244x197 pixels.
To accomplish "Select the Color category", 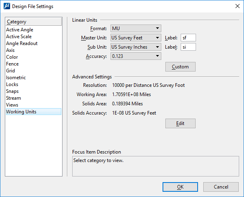I will (12, 57).
